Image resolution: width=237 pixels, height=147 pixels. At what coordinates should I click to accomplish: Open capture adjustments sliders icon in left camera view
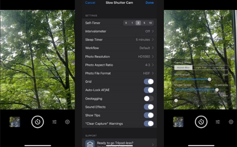[x=55, y=122]
